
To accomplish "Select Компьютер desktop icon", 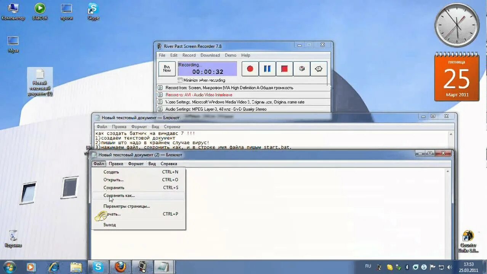I will (13, 12).
